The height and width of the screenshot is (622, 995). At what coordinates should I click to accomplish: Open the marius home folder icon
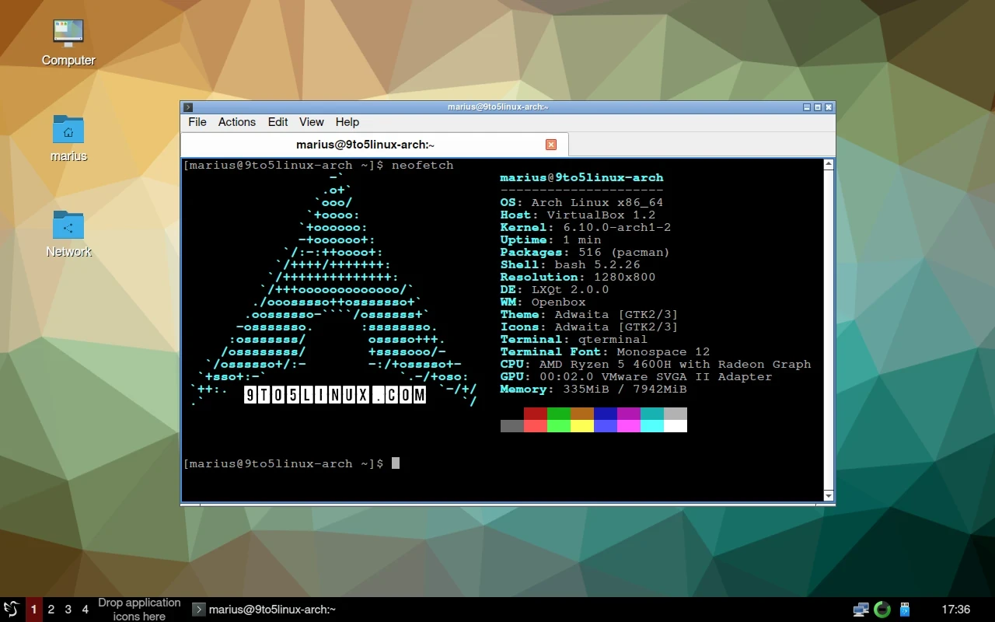68,129
